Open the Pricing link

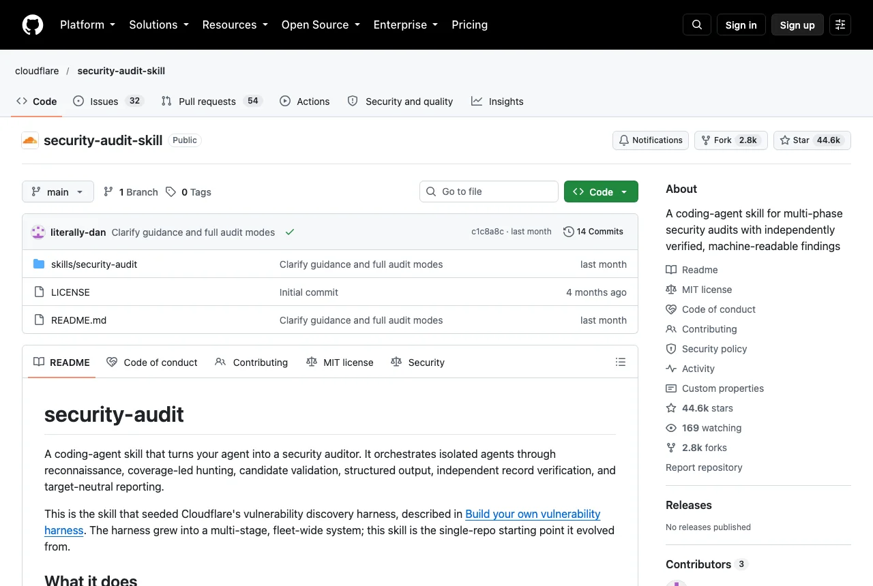point(469,25)
